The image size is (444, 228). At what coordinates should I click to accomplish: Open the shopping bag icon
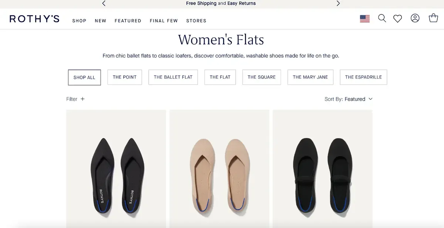click(433, 18)
